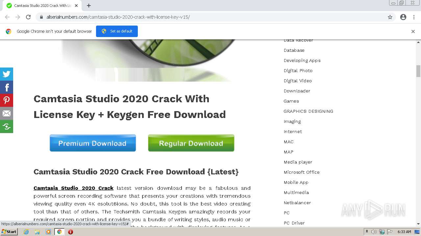Share page via Email icon

[x=7, y=113]
